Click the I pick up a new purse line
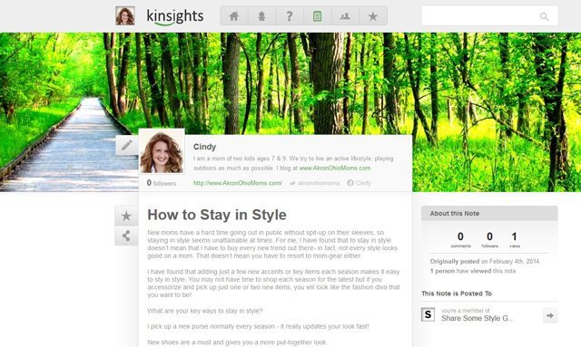581x347 pixels. [258, 326]
